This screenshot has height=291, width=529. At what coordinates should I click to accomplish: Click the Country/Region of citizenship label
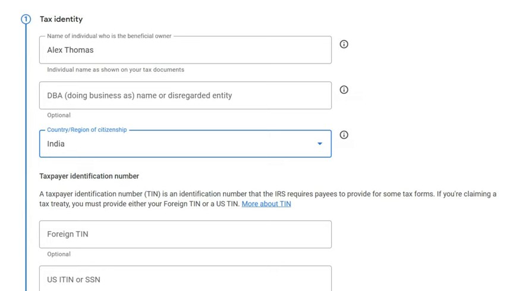[x=87, y=130]
